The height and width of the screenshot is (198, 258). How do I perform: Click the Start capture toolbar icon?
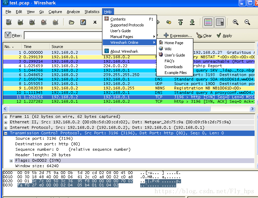tap(32, 22)
